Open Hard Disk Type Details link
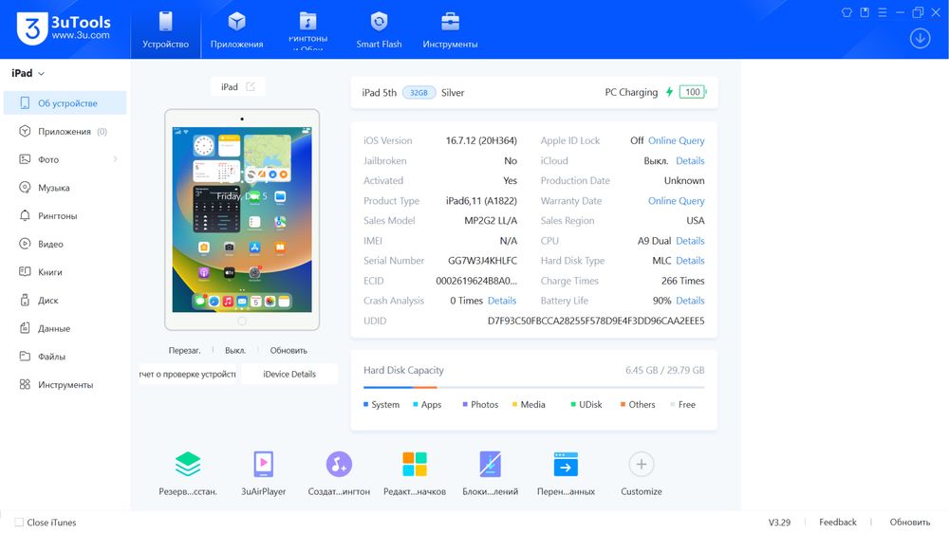 click(x=690, y=261)
